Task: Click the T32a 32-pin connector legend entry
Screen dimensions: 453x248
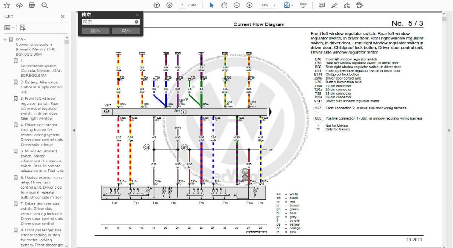Action: (x=333, y=97)
